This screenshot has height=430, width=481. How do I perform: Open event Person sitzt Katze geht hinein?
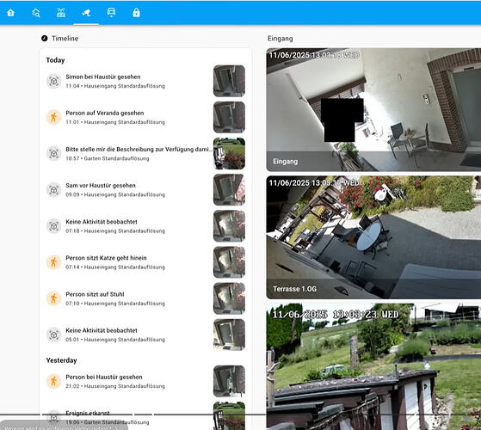145,262
